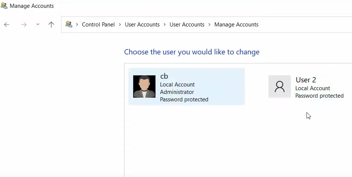The height and width of the screenshot is (177, 352).
Task: Open the cb account by its name
Action: point(164,76)
